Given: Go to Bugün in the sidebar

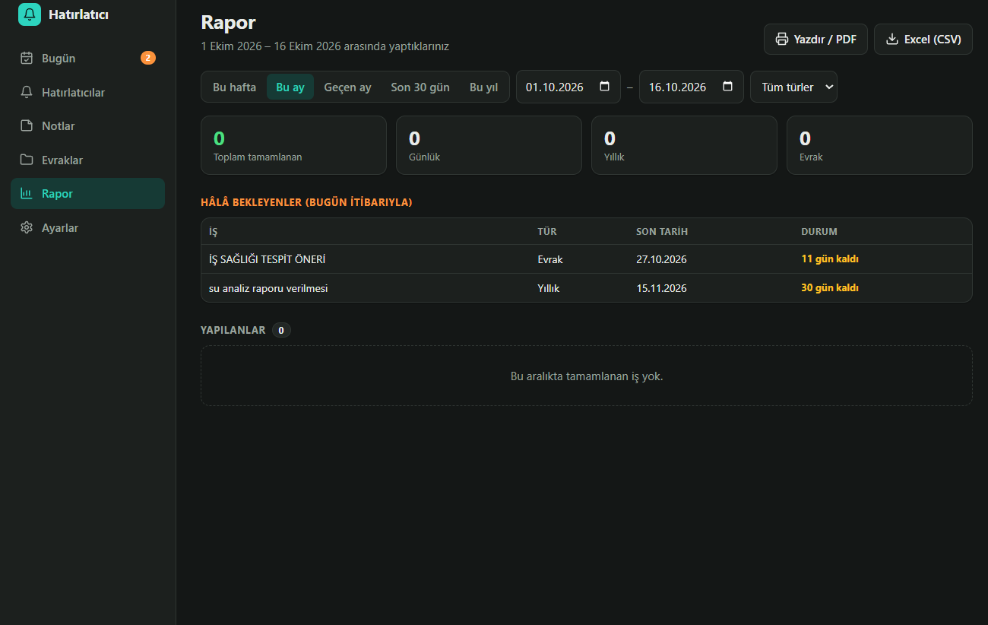Looking at the screenshot, I should click(x=87, y=58).
